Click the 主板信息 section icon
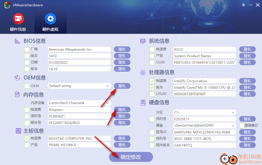262x165 pixels. tap(18, 131)
